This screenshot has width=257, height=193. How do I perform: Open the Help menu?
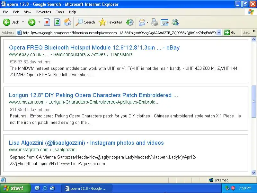tap(73, 12)
